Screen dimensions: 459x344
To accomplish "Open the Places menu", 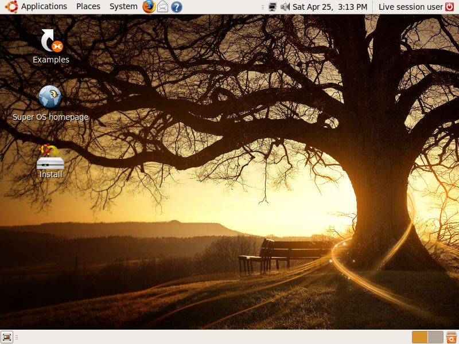I will click(x=88, y=7).
